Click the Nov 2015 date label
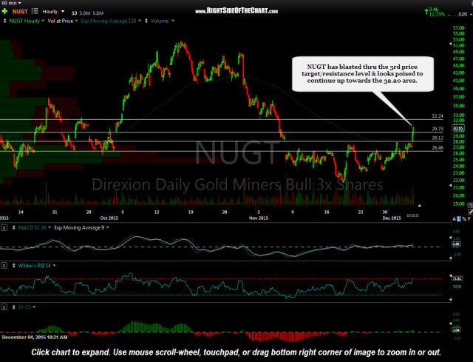The image size is (473, 362). point(259,218)
